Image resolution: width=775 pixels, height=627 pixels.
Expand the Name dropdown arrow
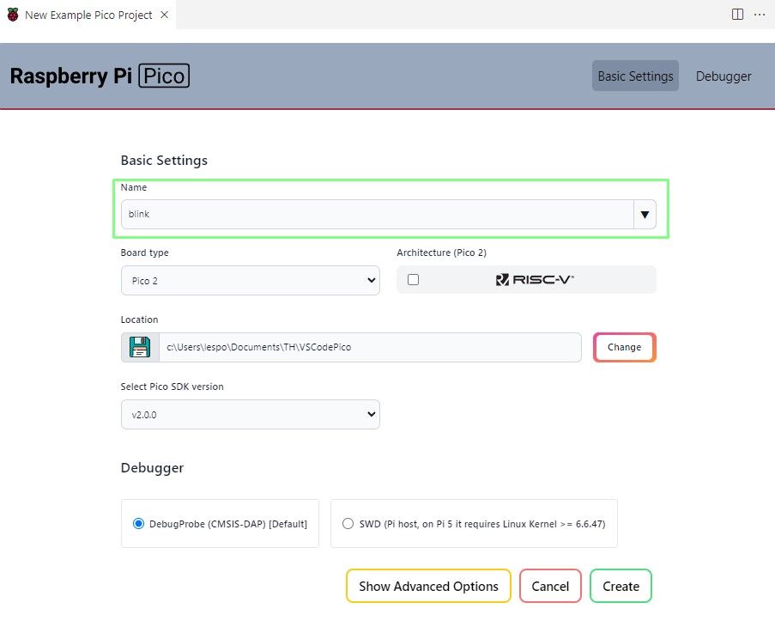[x=645, y=214]
